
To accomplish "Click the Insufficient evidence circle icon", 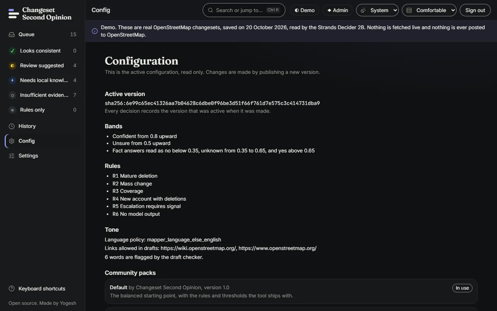I will (12, 95).
